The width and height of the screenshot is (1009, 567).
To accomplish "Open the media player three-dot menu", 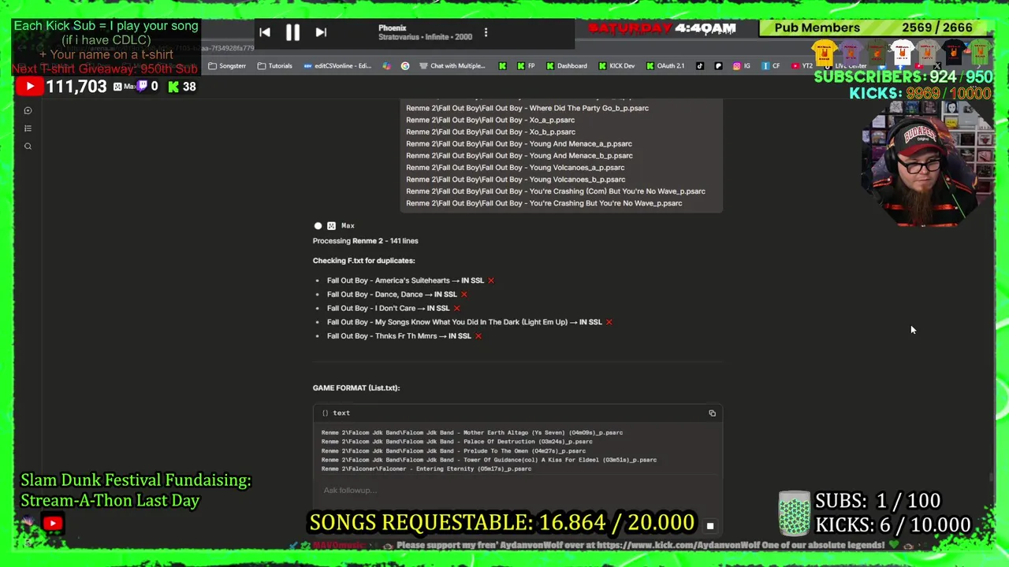I will (486, 32).
